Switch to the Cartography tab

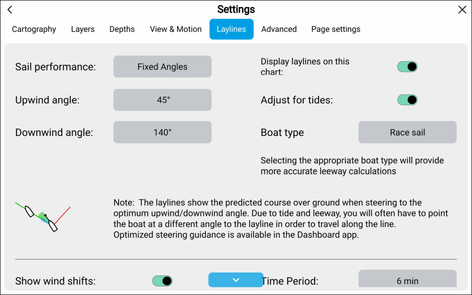34,29
